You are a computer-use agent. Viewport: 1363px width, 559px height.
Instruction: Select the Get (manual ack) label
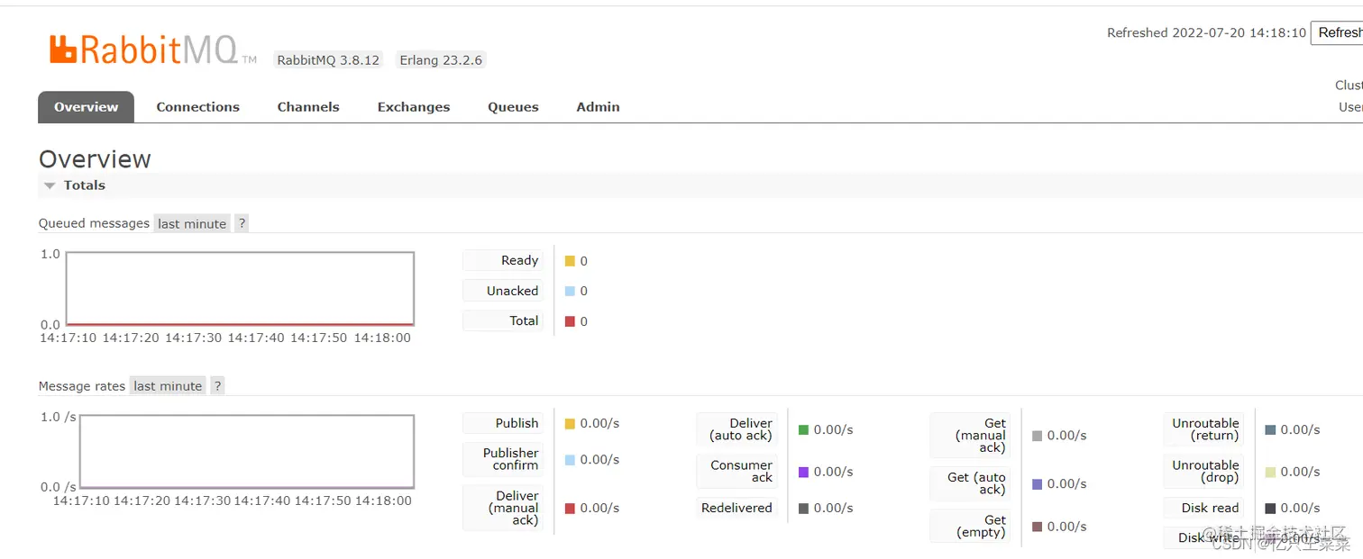pyautogui.click(x=970, y=436)
